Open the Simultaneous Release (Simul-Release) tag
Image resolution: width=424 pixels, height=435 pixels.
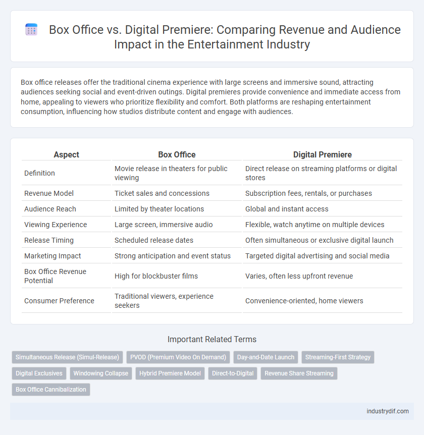pos(68,357)
